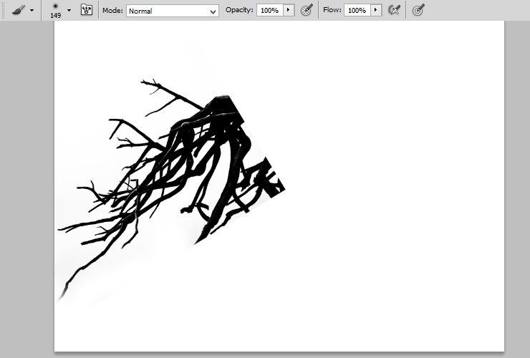Click the Opacity percentage field
Screen dimensions: 530x358
coord(269,11)
